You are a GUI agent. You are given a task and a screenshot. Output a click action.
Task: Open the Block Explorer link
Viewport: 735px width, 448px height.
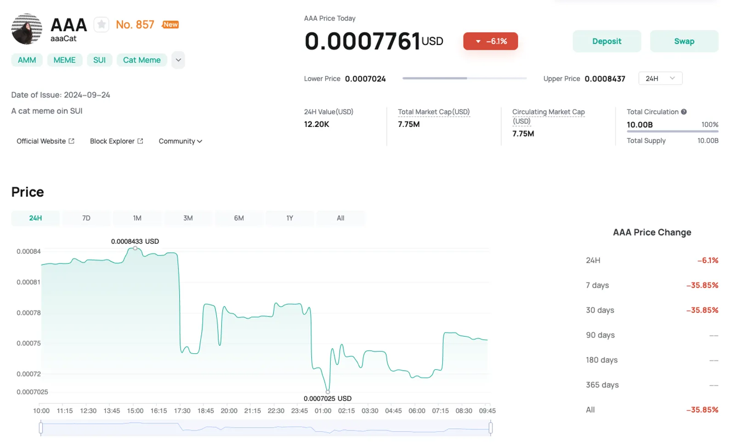click(x=117, y=141)
